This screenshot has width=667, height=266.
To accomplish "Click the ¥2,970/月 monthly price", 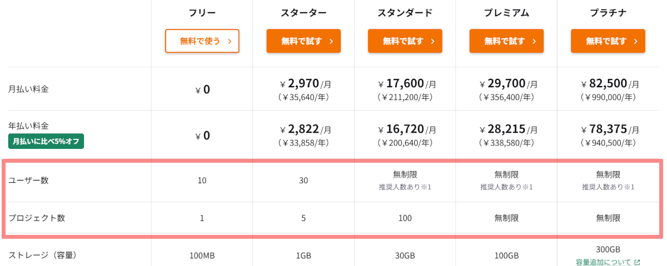I will [305, 84].
